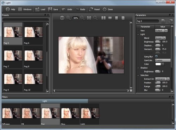Click the Load preset icon
176x130 pixels.
pyautogui.click(x=37, y=10)
